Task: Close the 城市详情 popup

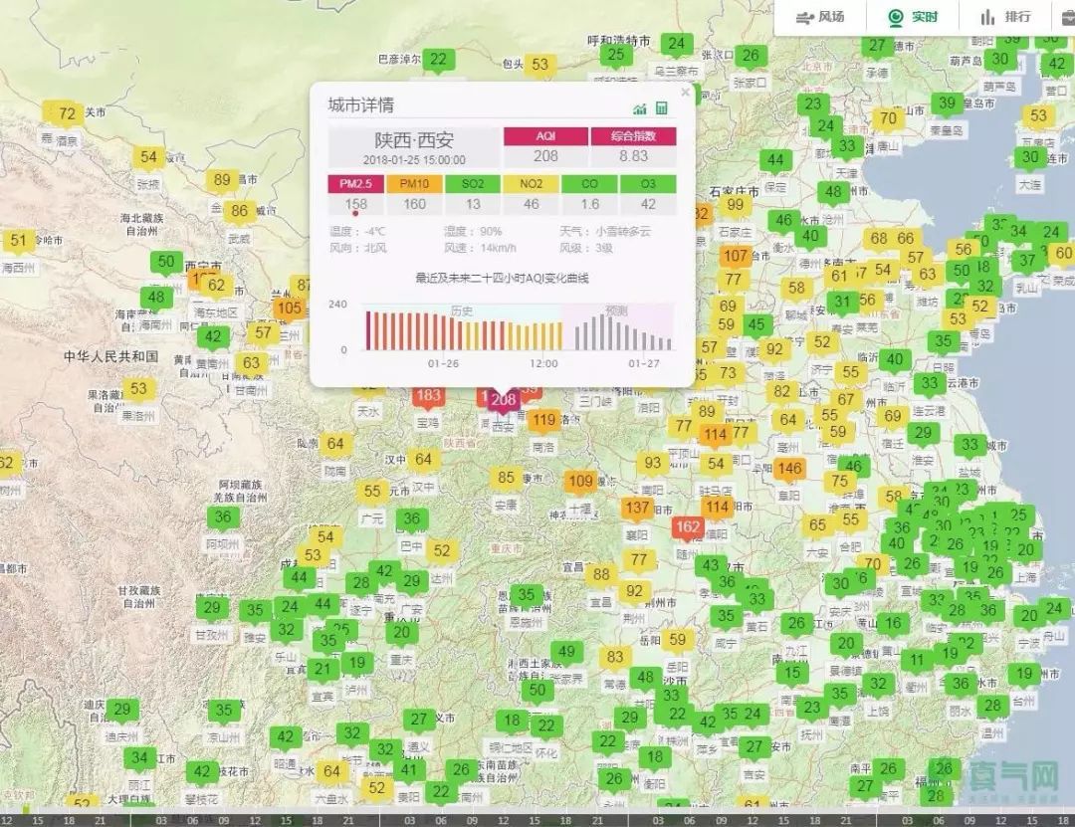Action: coord(685,92)
